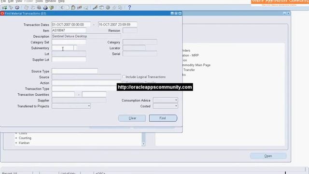The height and width of the screenshot is (174, 309).
Task: Click the Category Set field
Action: coord(69,42)
